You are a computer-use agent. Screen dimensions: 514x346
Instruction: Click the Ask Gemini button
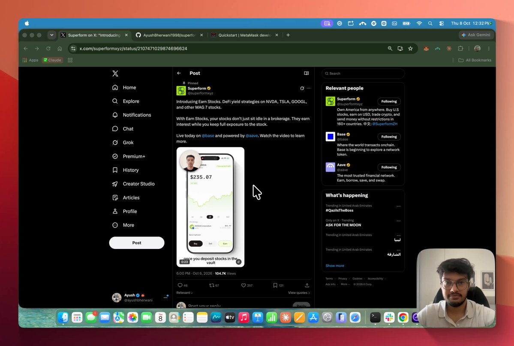tap(476, 35)
